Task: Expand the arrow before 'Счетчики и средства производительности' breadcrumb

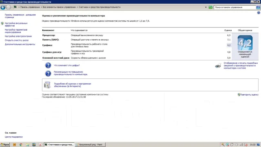Action: (77, 7)
